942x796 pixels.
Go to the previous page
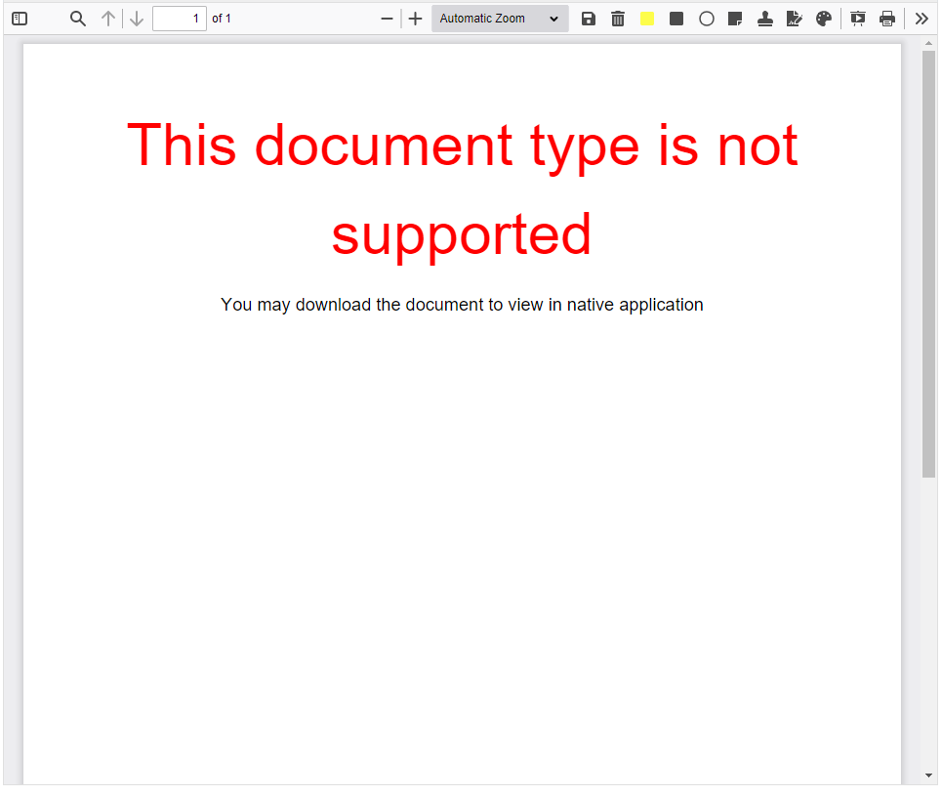107,18
